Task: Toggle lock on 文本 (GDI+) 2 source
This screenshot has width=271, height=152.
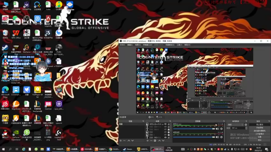Action: [169, 137]
